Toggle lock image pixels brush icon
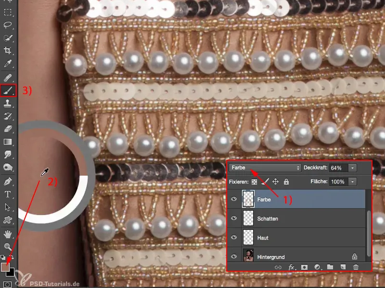Viewport: 385px width, 288px height. pyautogui.click(x=265, y=181)
